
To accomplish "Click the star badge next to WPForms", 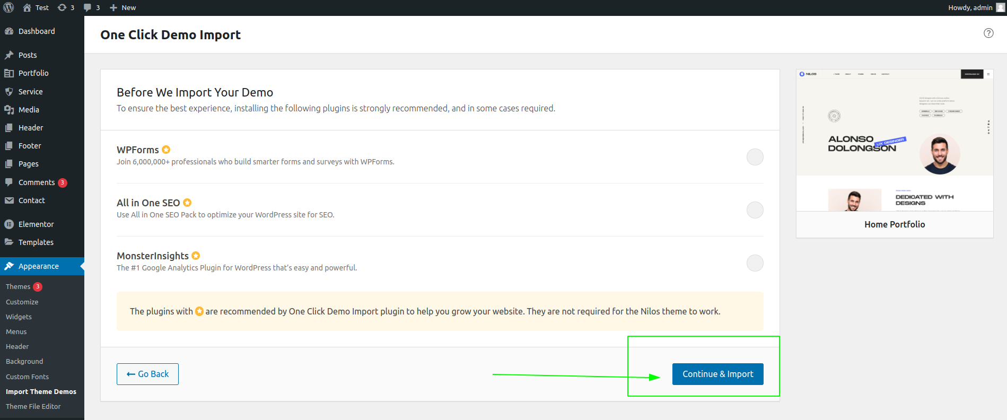I will pos(166,150).
